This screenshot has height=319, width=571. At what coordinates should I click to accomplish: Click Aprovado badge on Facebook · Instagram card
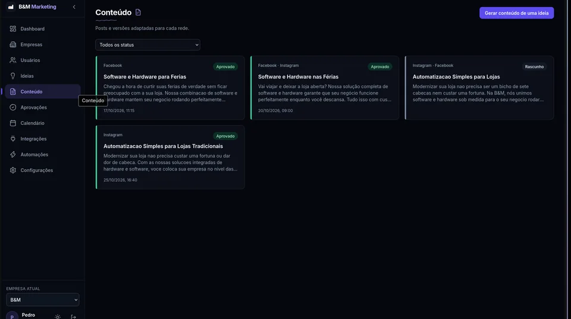380,67
